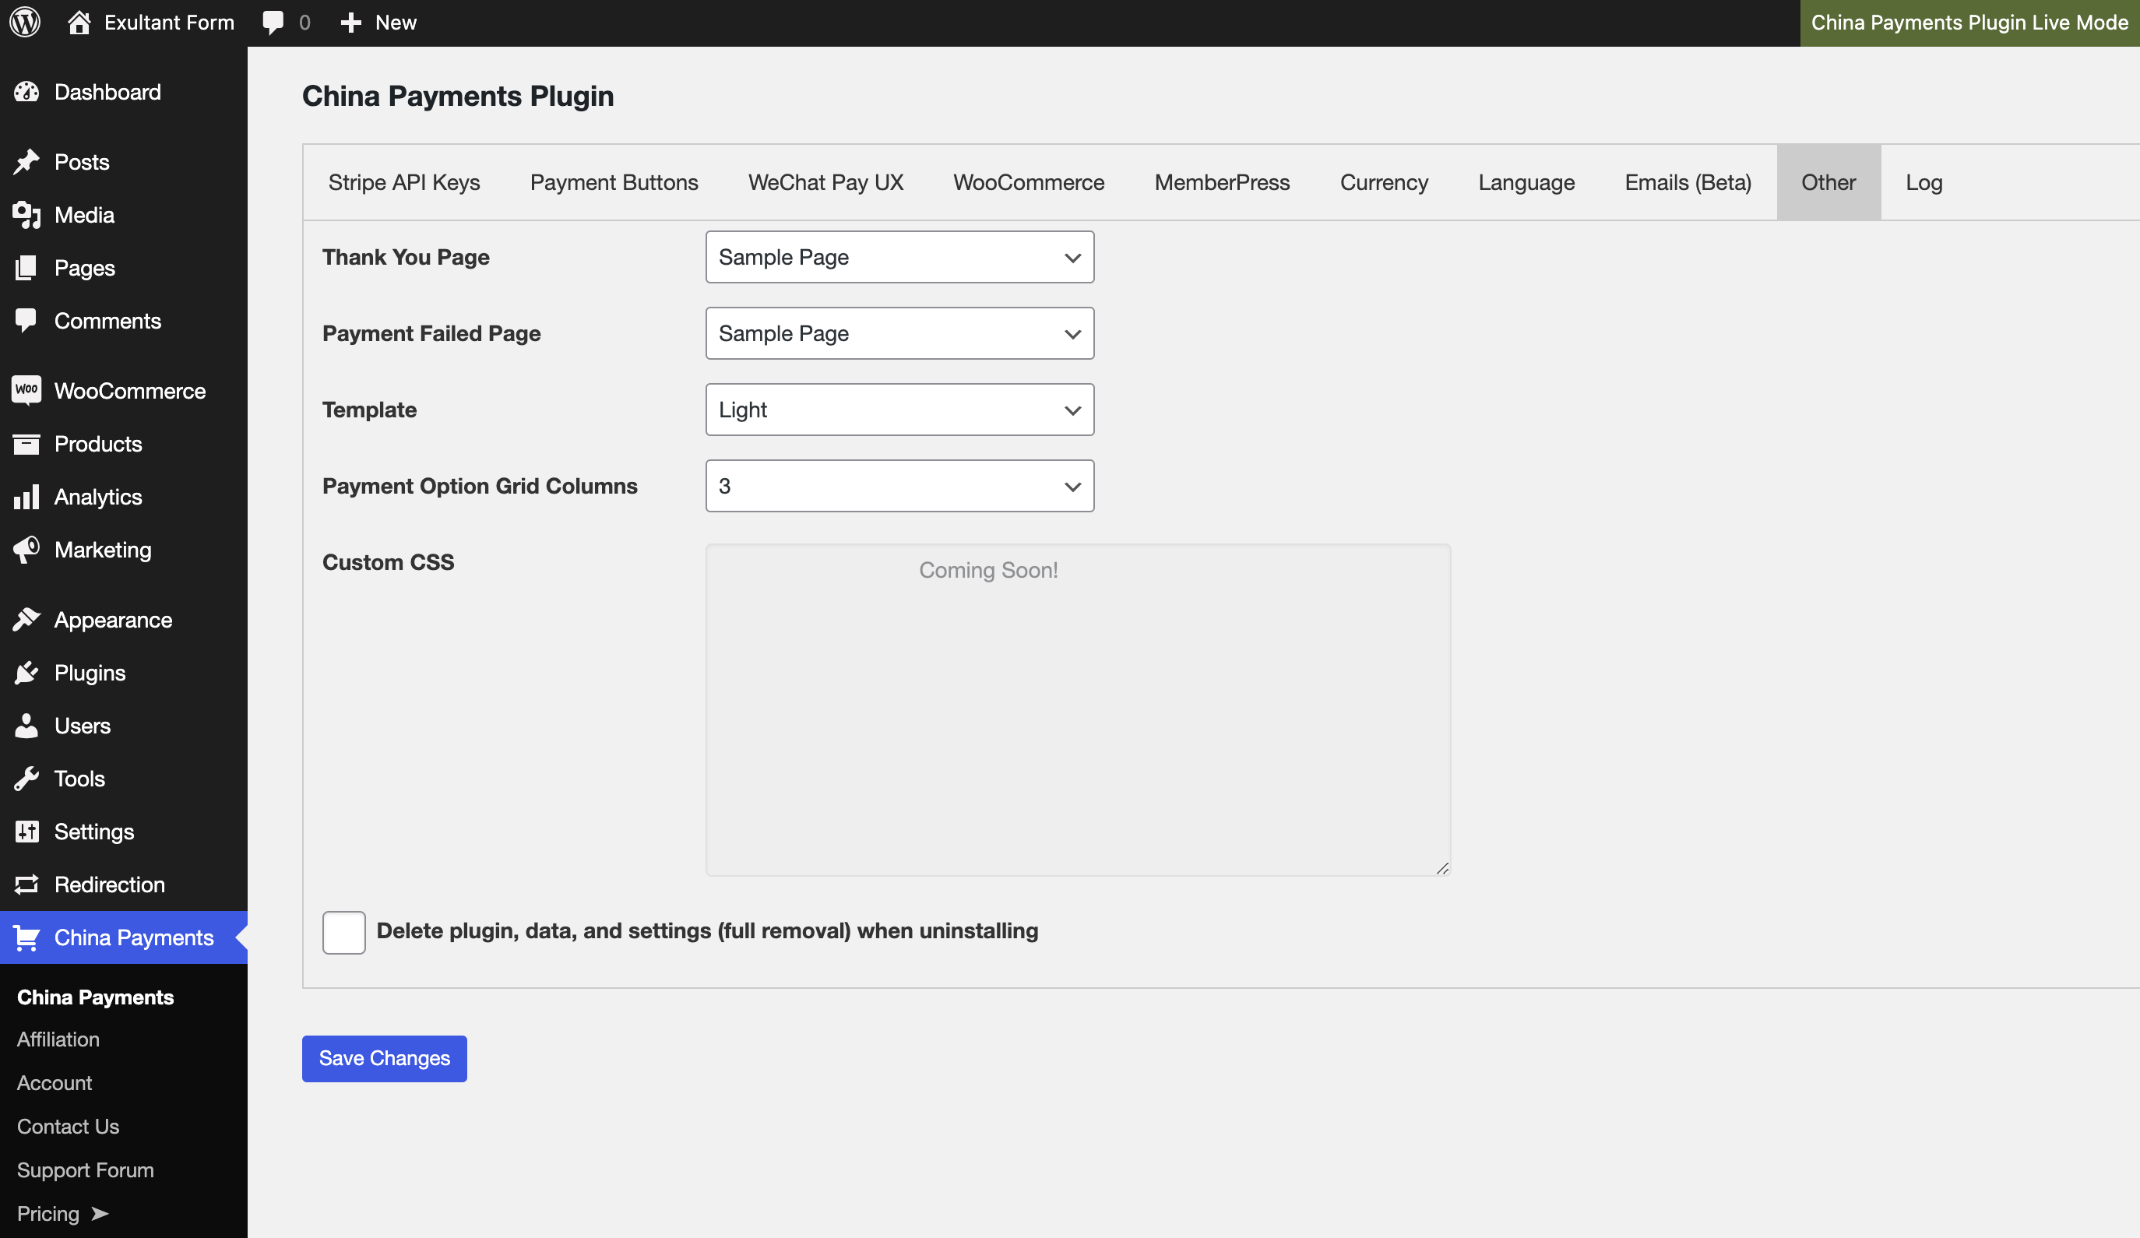
Task: Switch to the Payment Buttons tab
Action: click(x=614, y=182)
